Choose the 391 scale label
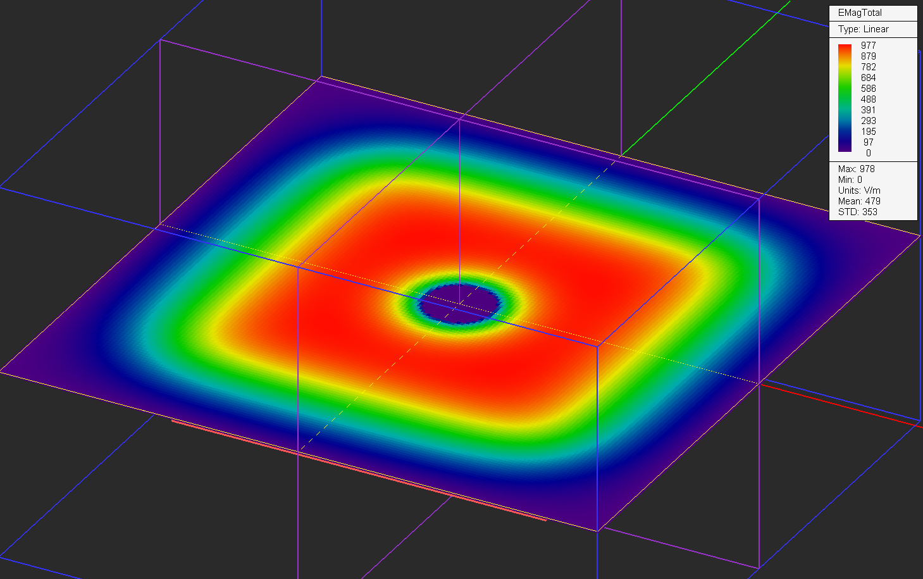The width and height of the screenshot is (923, 579). click(868, 110)
